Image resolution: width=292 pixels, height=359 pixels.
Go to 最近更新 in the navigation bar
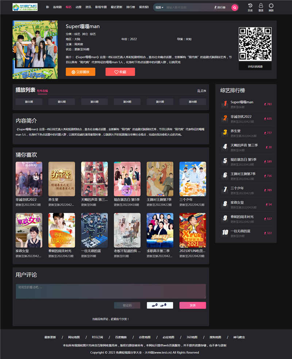coord(116,7)
